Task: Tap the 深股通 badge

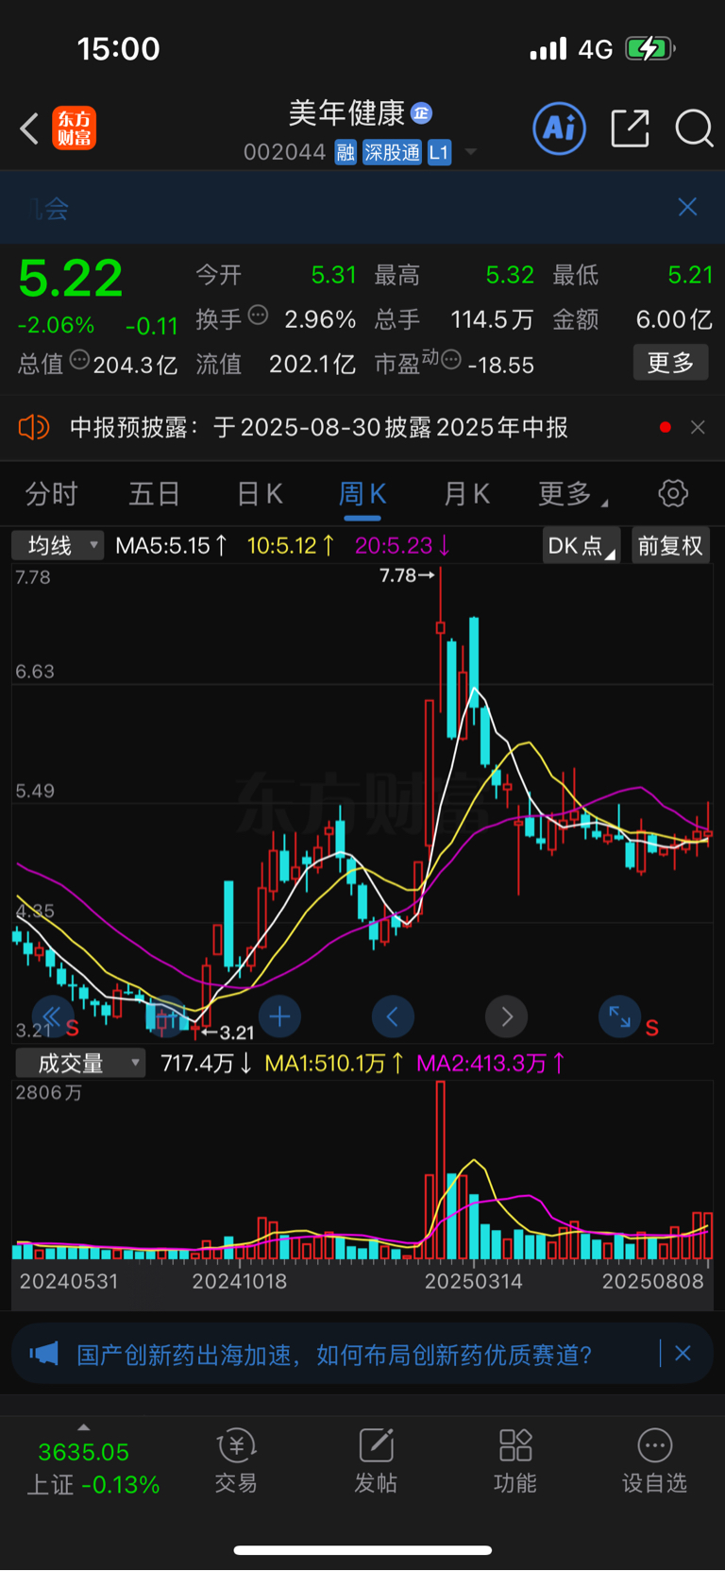Action: point(393,152)
